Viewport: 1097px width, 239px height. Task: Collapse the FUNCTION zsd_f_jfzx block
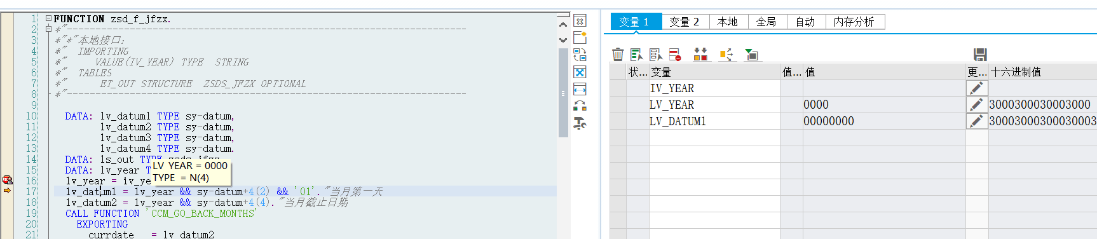[x=49, y=19]
